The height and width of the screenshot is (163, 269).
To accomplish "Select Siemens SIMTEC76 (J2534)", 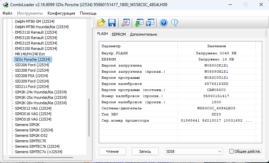I will pos(37,146).
